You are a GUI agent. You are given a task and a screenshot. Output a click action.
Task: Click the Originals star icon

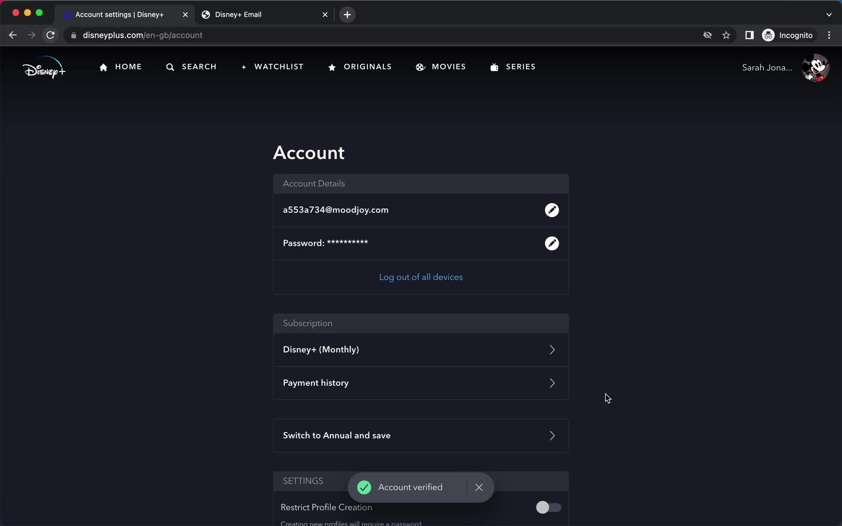(332, 67)
